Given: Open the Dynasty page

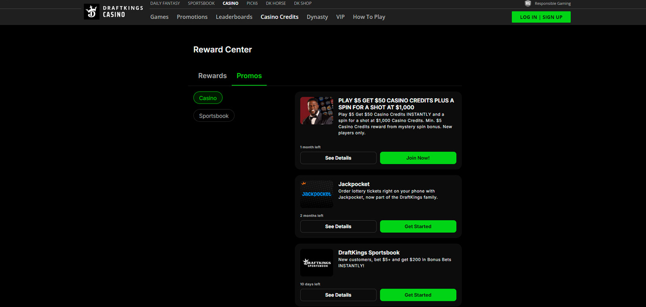Looking at the screenshot, I should (x=317, y=17).
